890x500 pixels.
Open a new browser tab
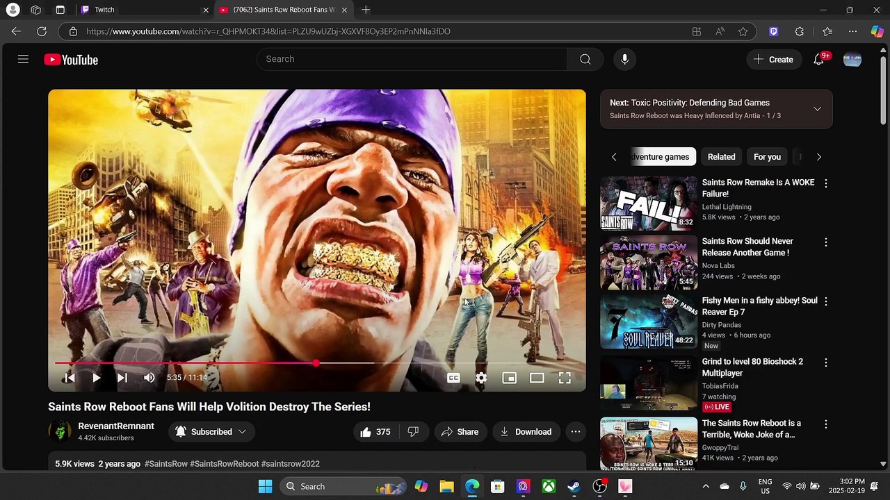[x=366, y=10]
